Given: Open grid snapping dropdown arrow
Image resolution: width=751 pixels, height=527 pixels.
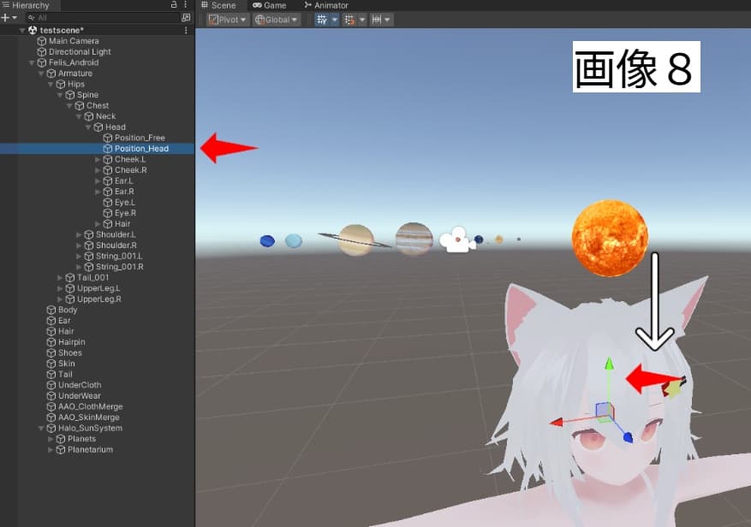Looking at the screenshot, I should coord(362,20).
